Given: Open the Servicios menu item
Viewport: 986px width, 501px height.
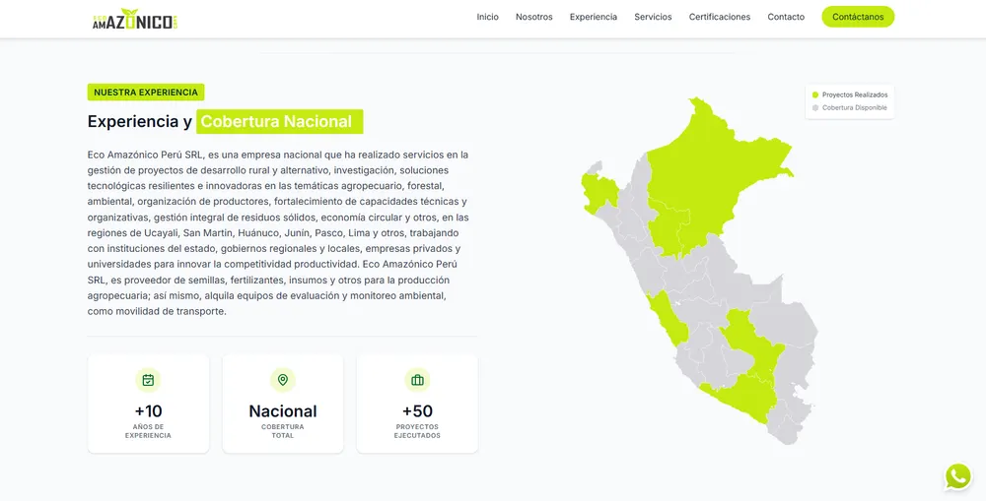Looking at the screenshot, I should 653,17.
